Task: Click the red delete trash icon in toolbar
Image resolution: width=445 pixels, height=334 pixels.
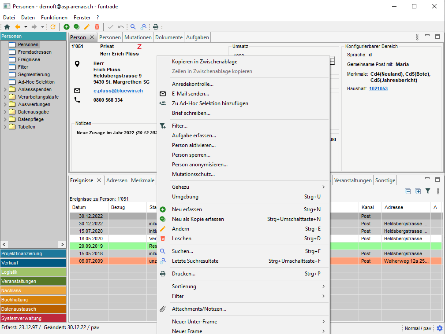Action: pos(97,27)
